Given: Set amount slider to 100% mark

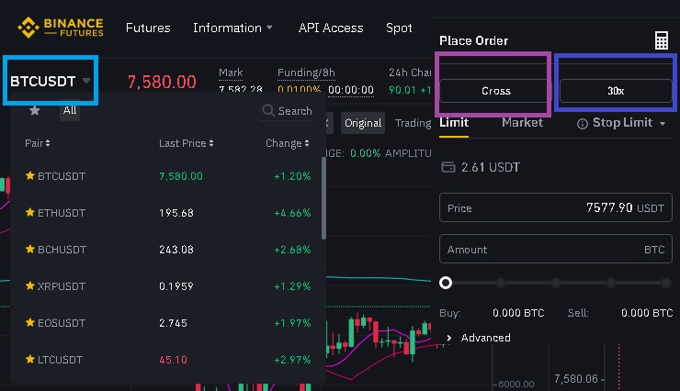Looking at the screenshot, I should click(666, 283).
